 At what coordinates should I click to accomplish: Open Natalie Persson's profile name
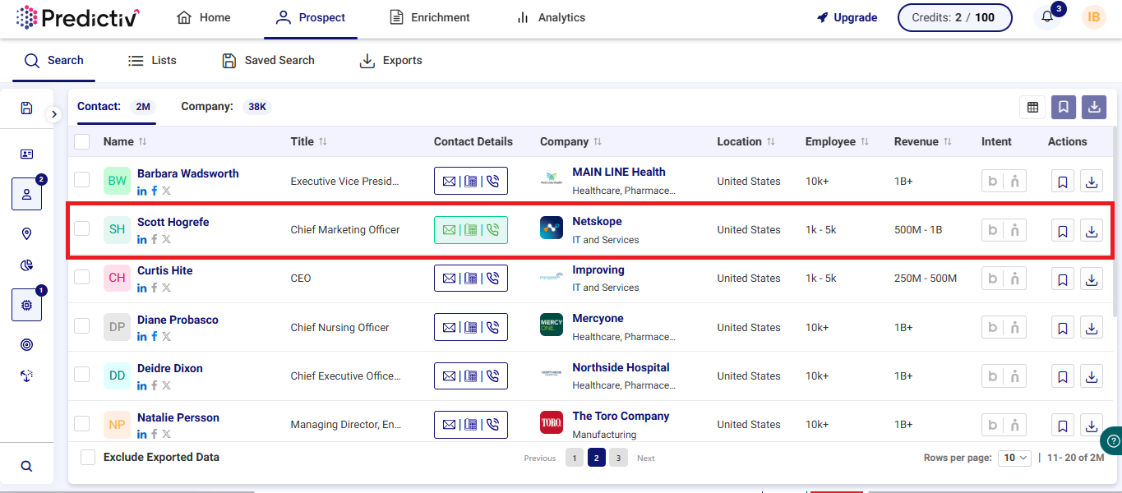click(178, 417)
